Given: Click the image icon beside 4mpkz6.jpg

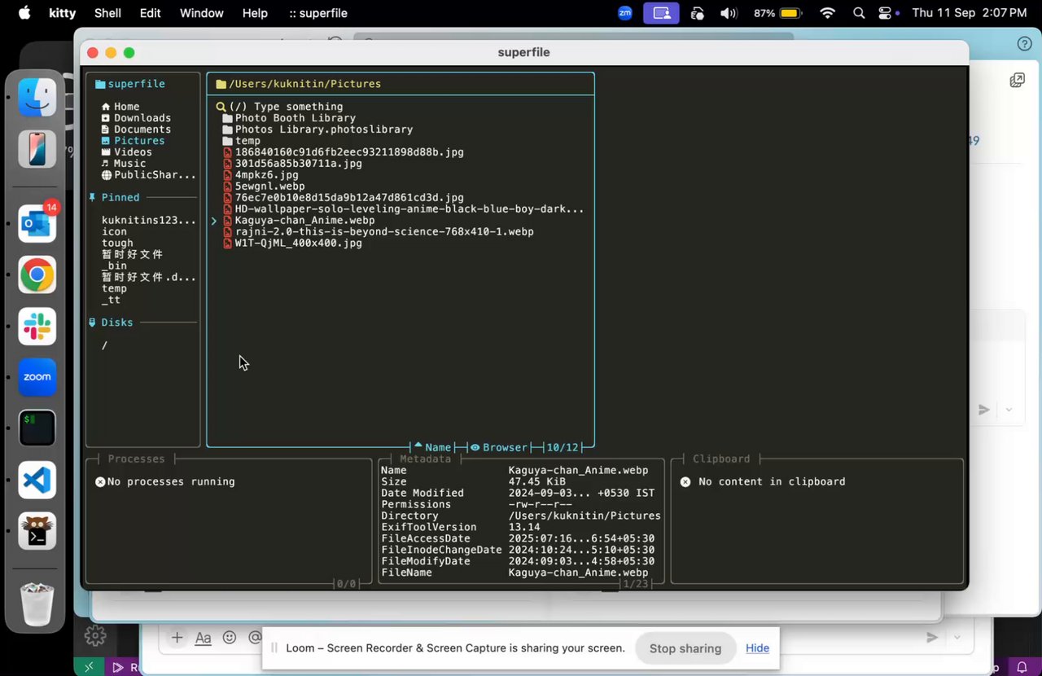Looking at the screenshot, I should tap(228, 175).
